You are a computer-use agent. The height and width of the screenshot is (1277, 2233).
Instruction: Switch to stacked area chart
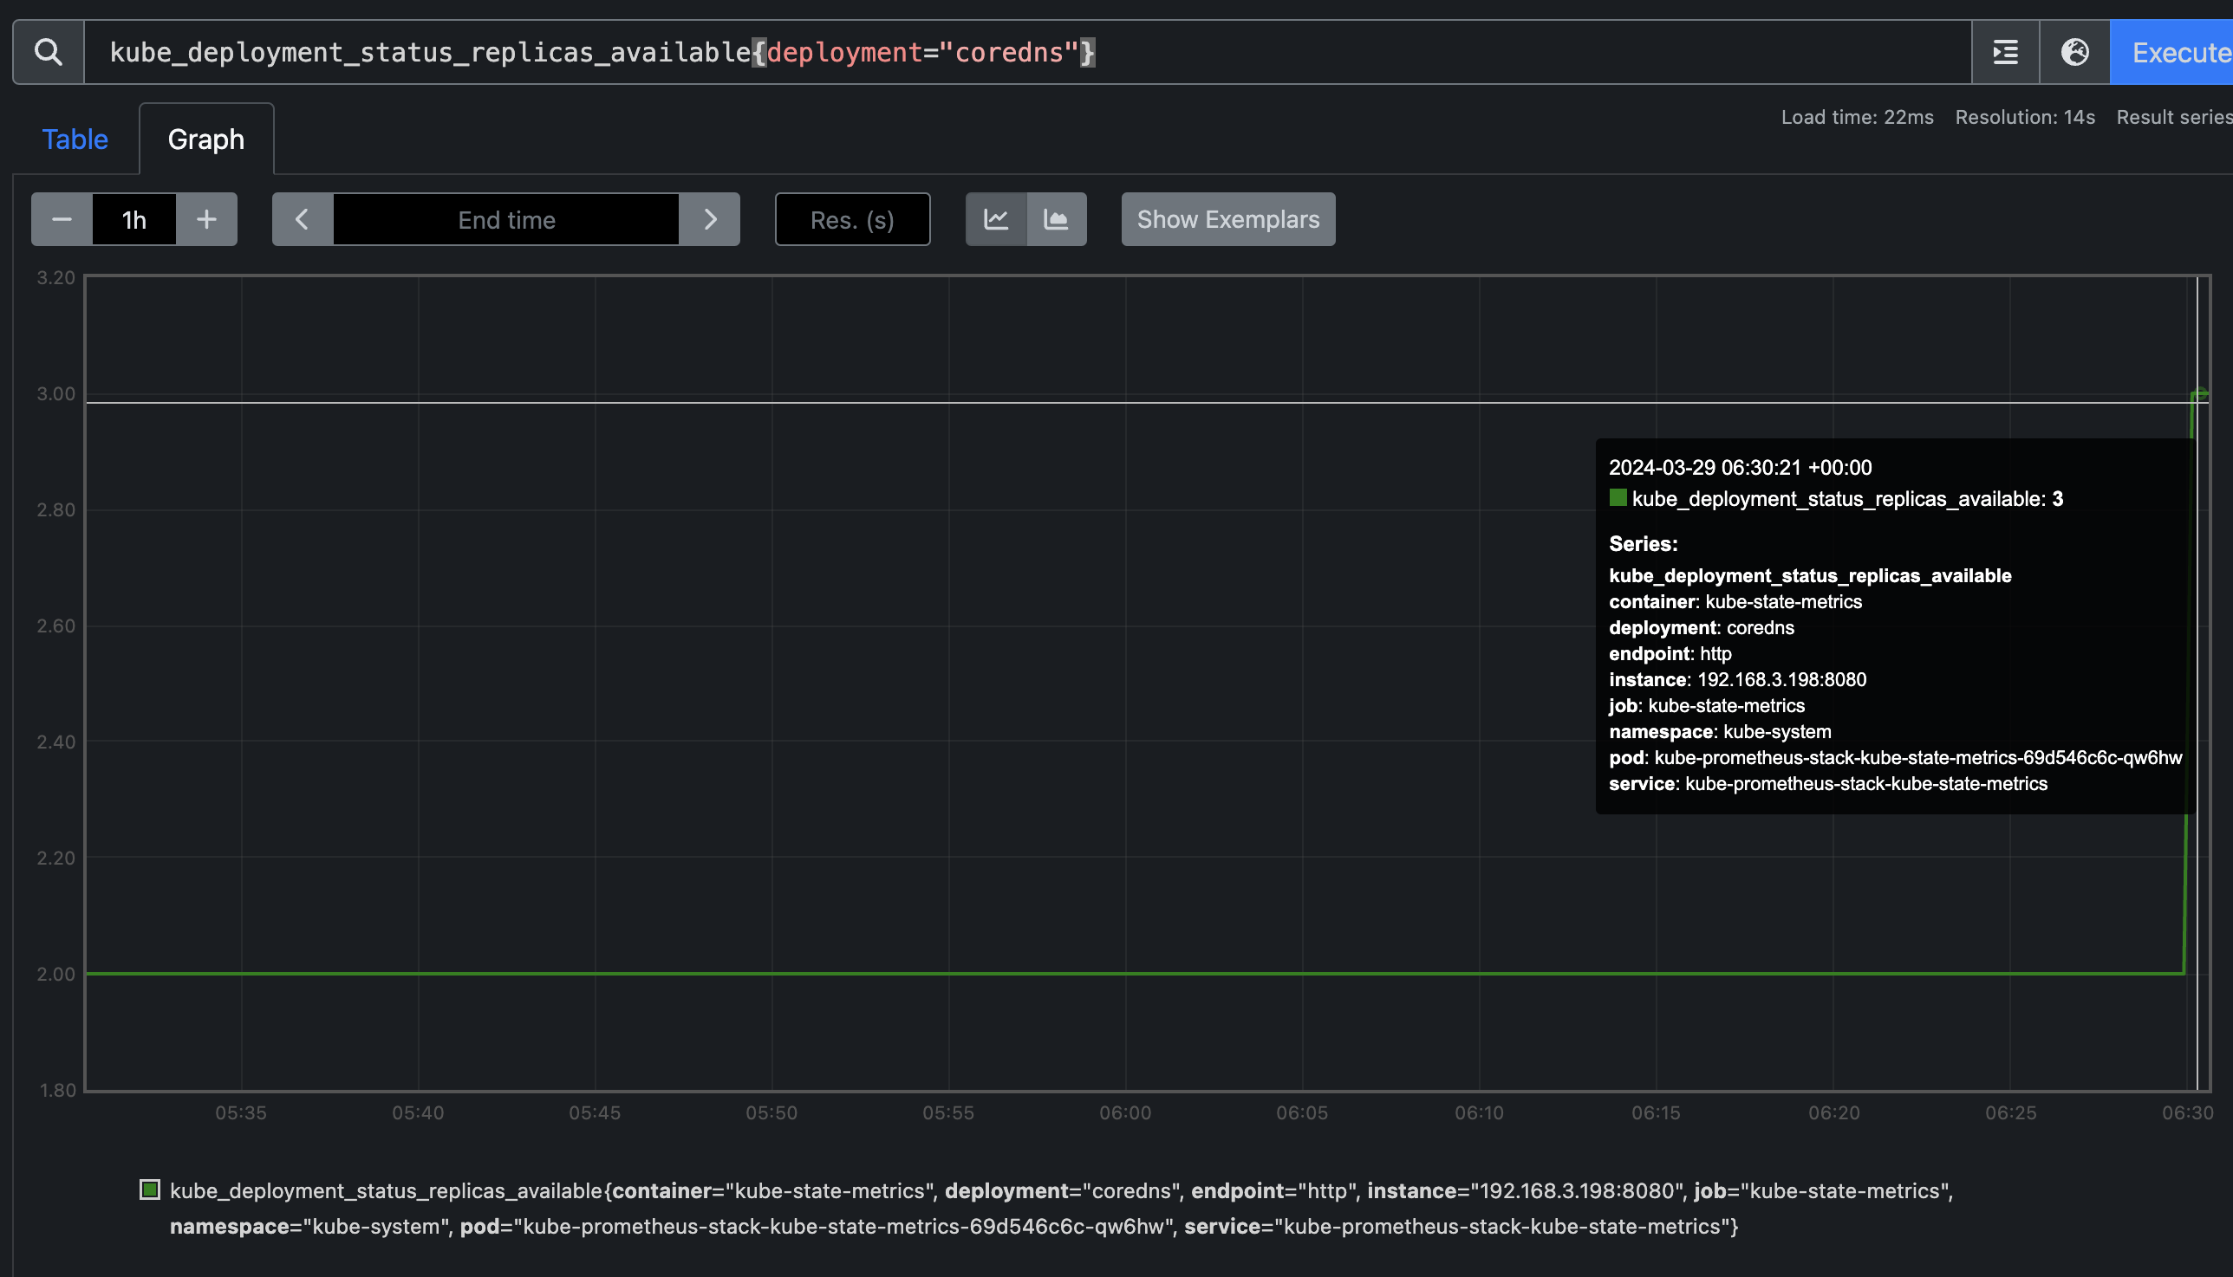coord(1057,219)
